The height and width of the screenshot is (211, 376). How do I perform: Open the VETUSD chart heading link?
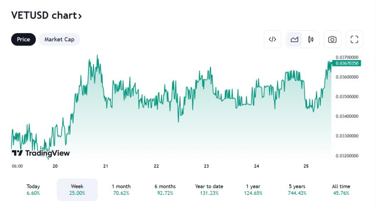tap(47, 16)
